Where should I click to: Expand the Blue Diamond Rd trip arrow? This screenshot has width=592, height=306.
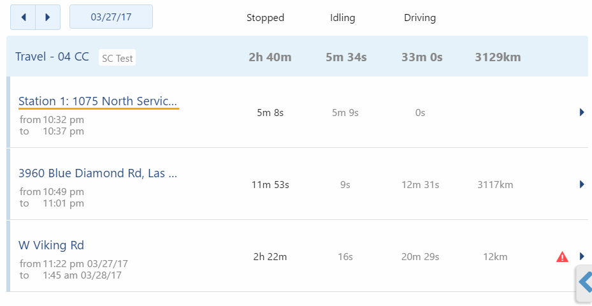point(582,184)
